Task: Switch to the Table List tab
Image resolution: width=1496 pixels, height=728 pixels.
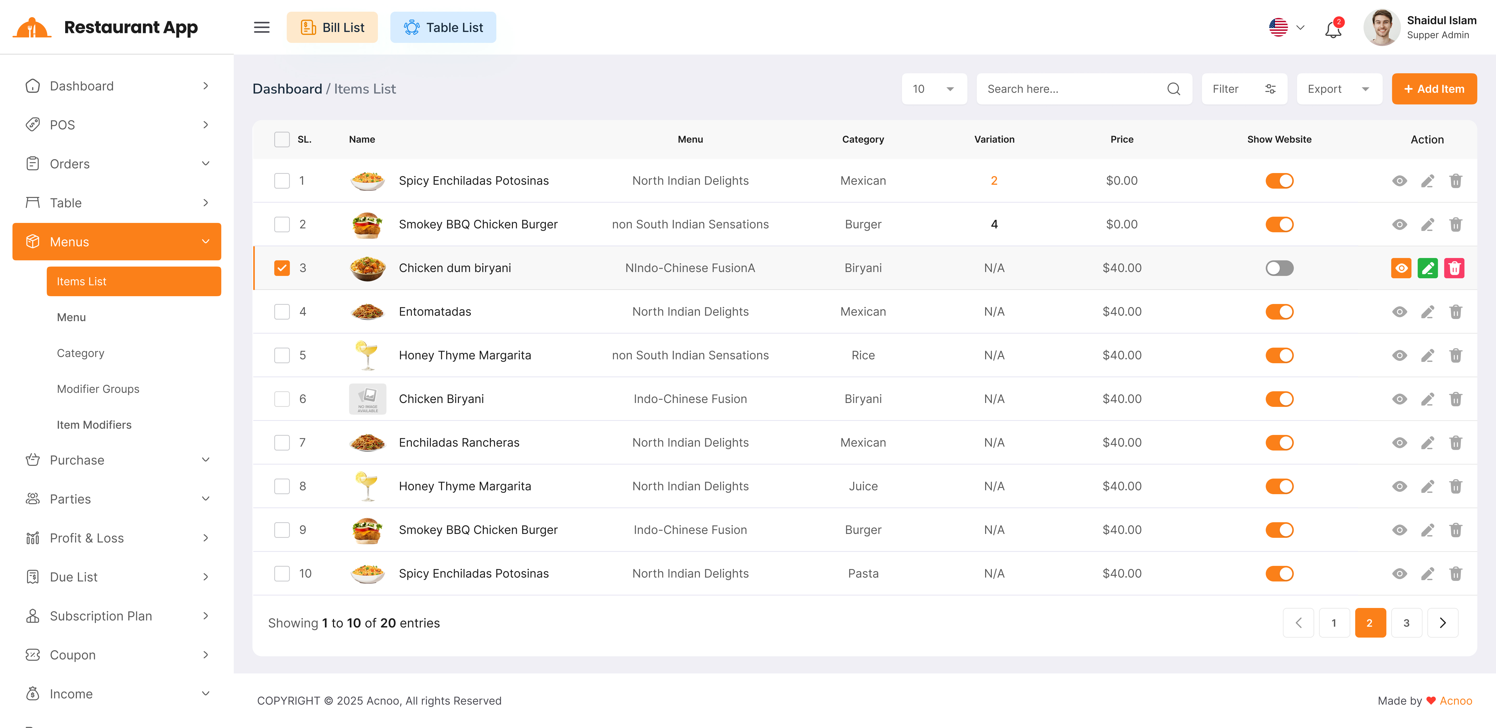Action: point(443,27)
